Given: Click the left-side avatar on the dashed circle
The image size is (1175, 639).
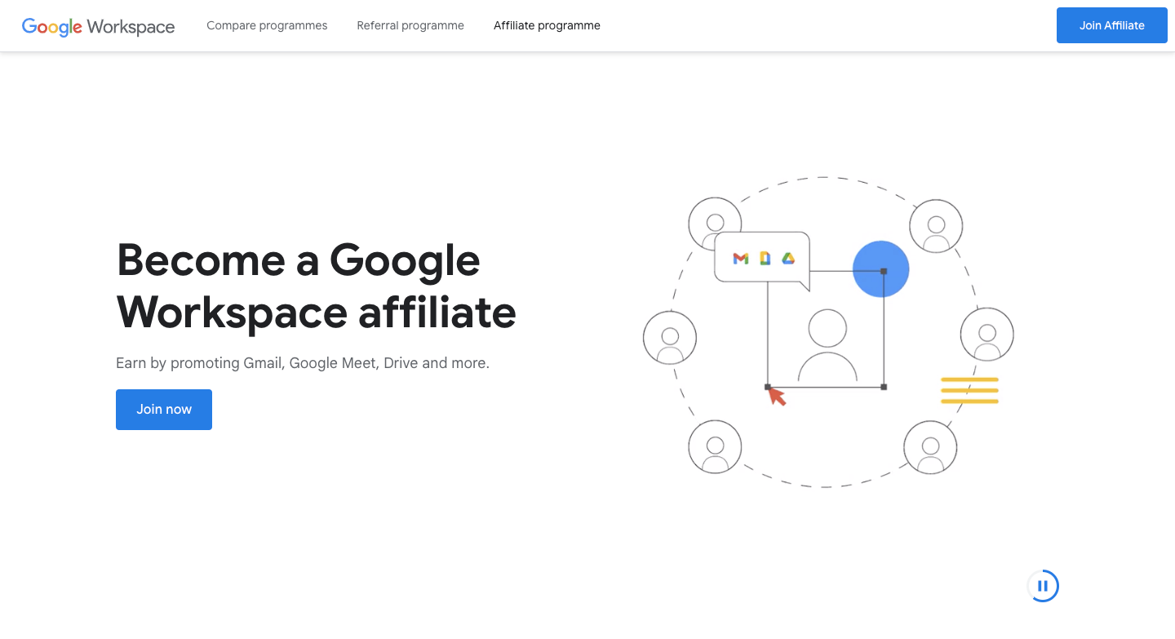Looking at the screenshot, I should (671, 337).
